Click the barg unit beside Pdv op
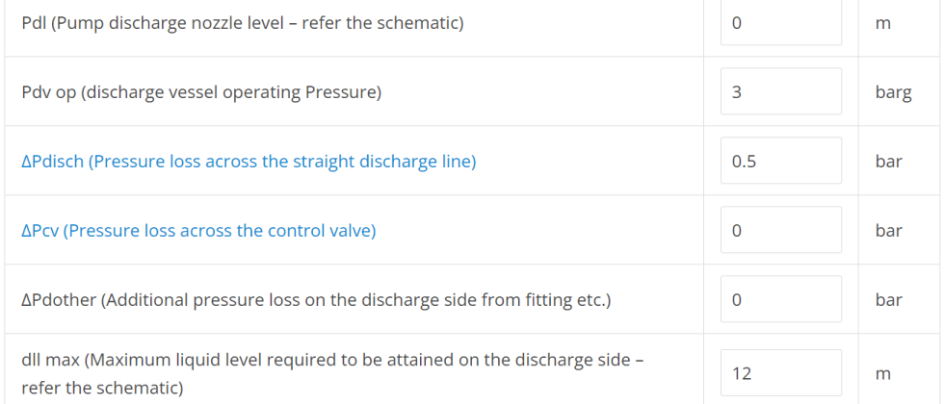Screen dimensions: 944x404 coord(894,92)
